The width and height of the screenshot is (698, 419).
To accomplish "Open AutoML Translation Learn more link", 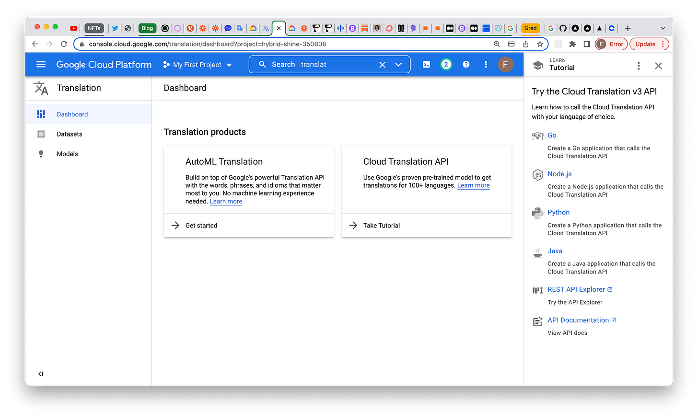I will click(226, 202).
